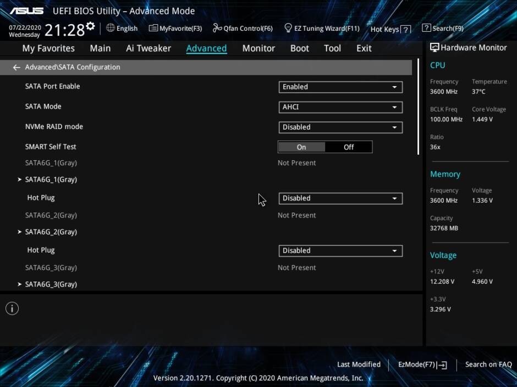
Task: Click the Hot Keys question mark icon
Action: pyautogui.click(x=406, y=30)
